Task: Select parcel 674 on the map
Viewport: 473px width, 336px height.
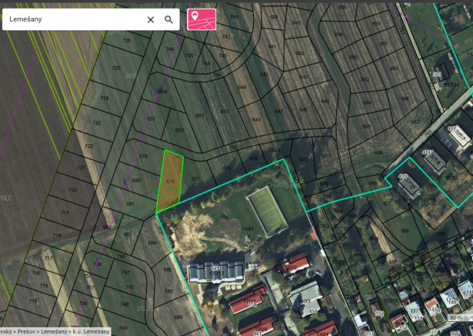Action: pyautogui.click(x=277, y=150)
